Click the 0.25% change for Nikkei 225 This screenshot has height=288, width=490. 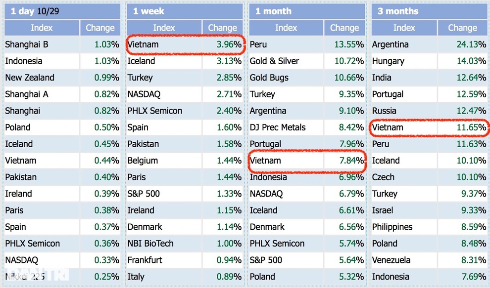[107, 277]
